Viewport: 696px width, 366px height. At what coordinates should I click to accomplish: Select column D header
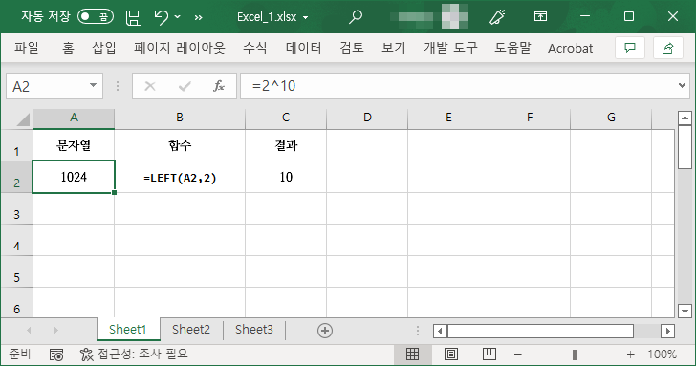coord(367,118)
